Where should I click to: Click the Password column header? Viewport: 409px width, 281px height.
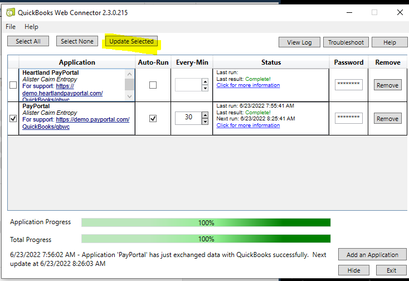pos(349,62)
